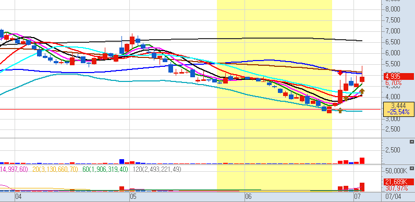Screen dimensions: 415x202
Task: Select the red 4,935 current price label
Action: 398,77
